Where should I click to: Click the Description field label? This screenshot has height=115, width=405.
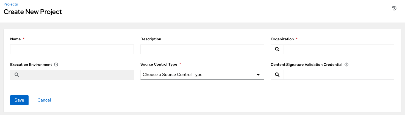tap(151, 39)
